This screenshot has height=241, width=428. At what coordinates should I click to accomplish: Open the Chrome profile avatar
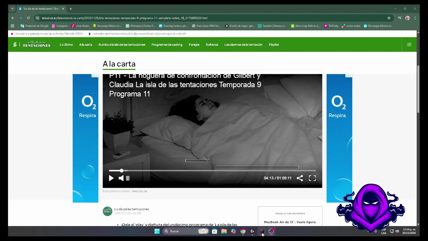[407, 18]
